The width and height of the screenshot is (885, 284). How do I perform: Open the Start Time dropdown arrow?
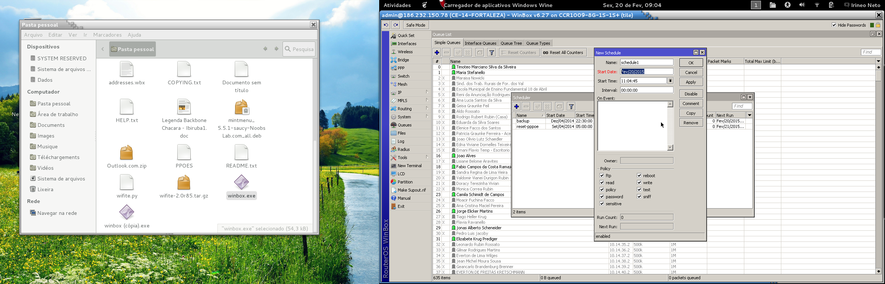coord(670,81)
